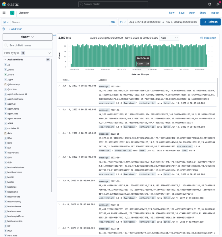
Task: Expand the Jun 15, 2022 document row
Action: pyautogui.click(x=59, y=86)
